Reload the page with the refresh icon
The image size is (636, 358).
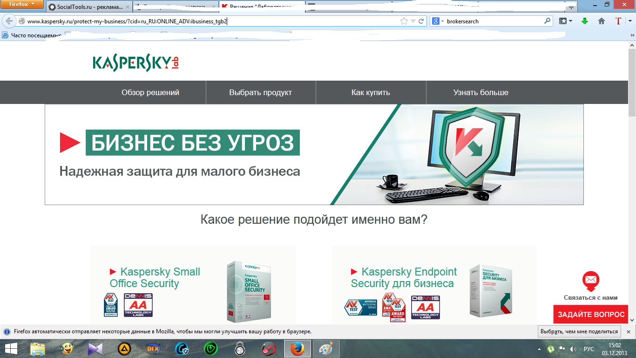click(421, 21)
